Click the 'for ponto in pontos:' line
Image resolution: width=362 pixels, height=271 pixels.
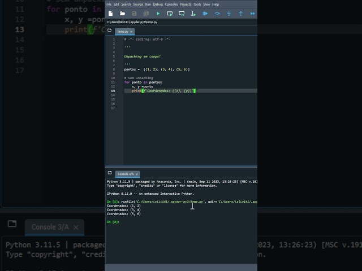143,82
